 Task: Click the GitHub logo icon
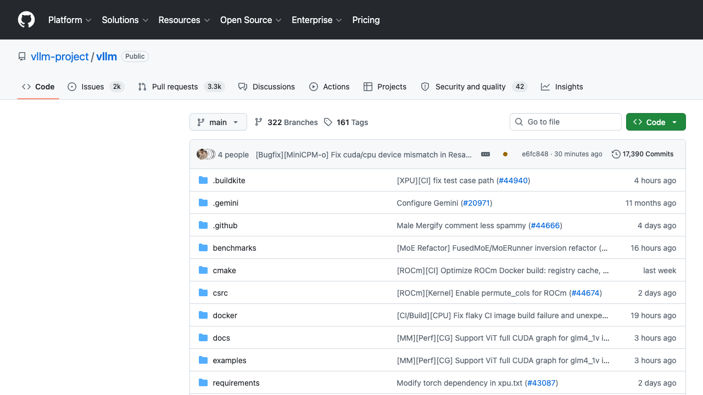(x=26, y=20)
